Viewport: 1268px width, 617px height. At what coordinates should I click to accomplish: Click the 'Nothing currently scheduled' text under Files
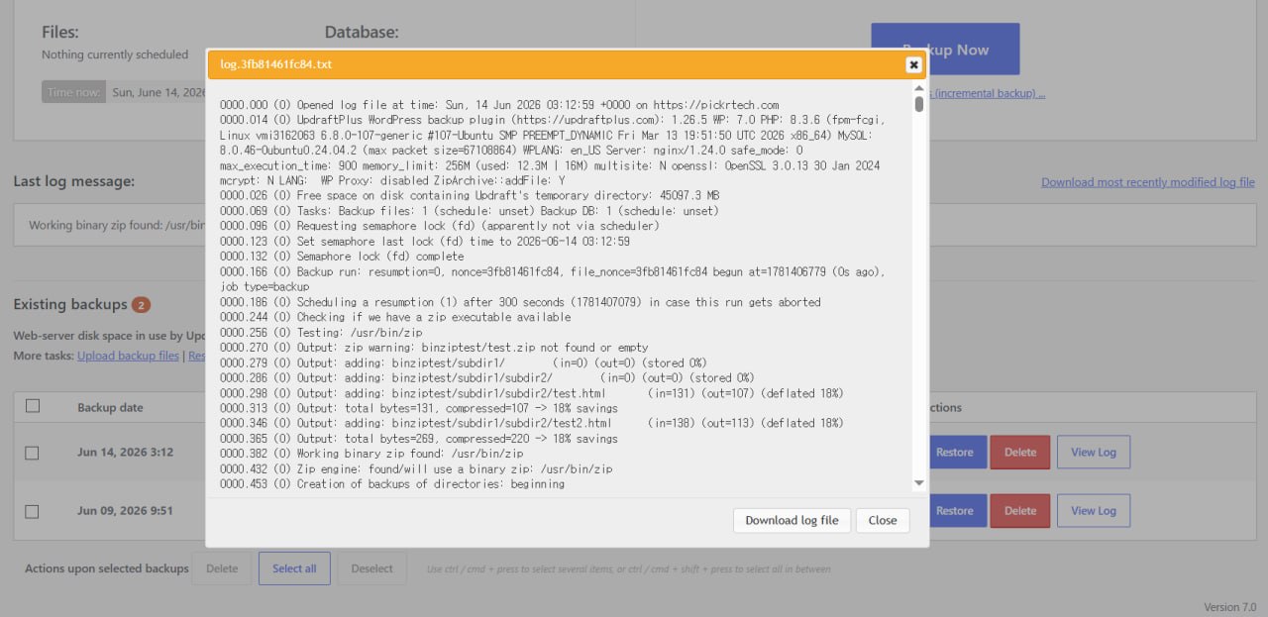tap(115, 54)
